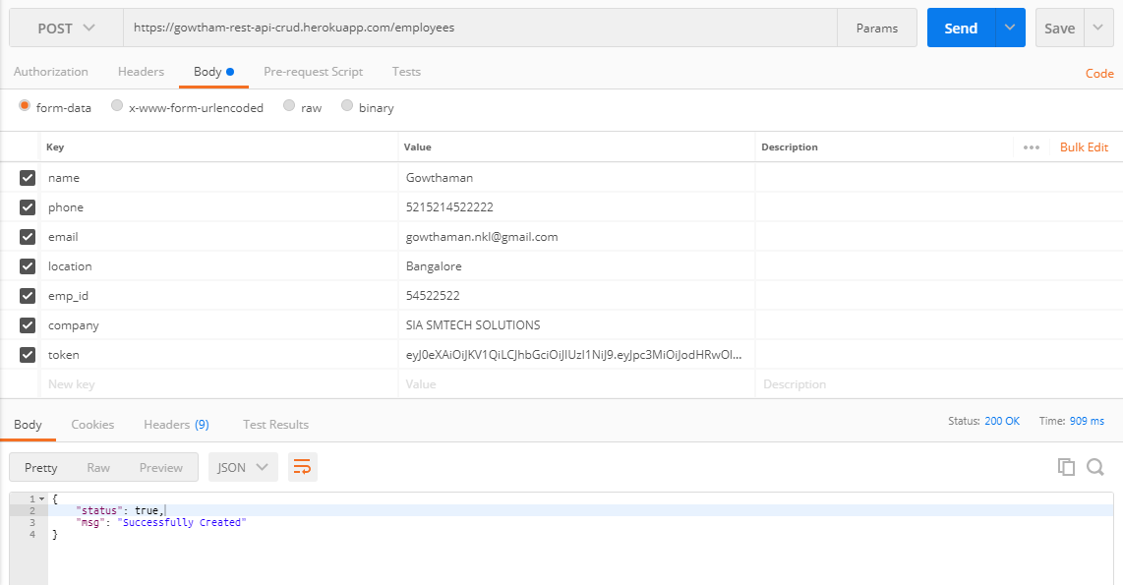Switch response view to Raw
This screenshot has width=1123, height=585.
[x=98, y=468]
